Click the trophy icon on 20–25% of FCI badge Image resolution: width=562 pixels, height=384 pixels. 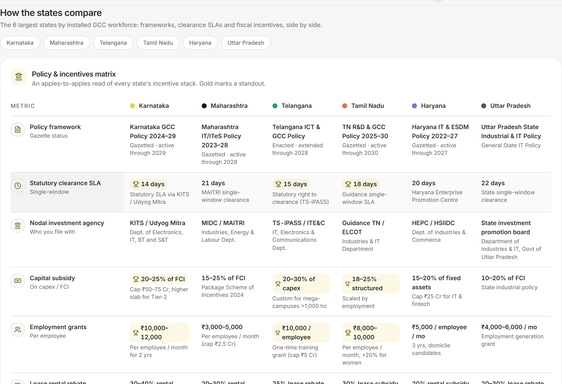pos(136,279)
